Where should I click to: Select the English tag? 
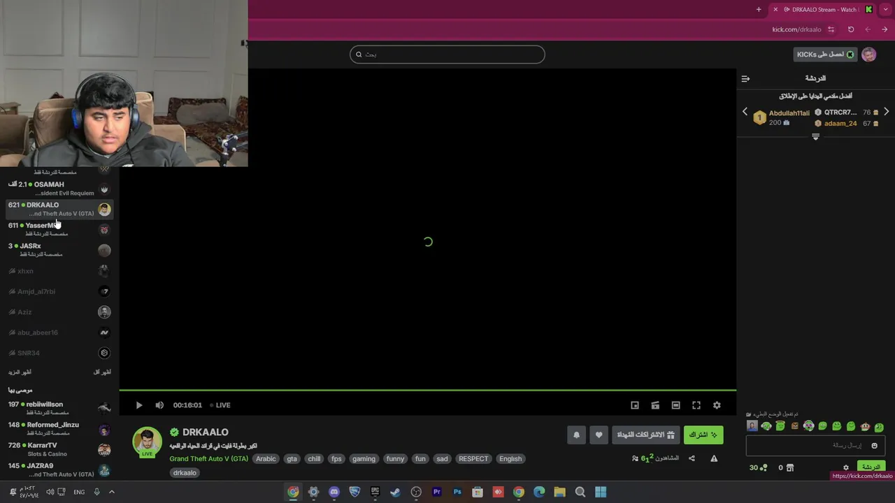(x=510, y=459)
